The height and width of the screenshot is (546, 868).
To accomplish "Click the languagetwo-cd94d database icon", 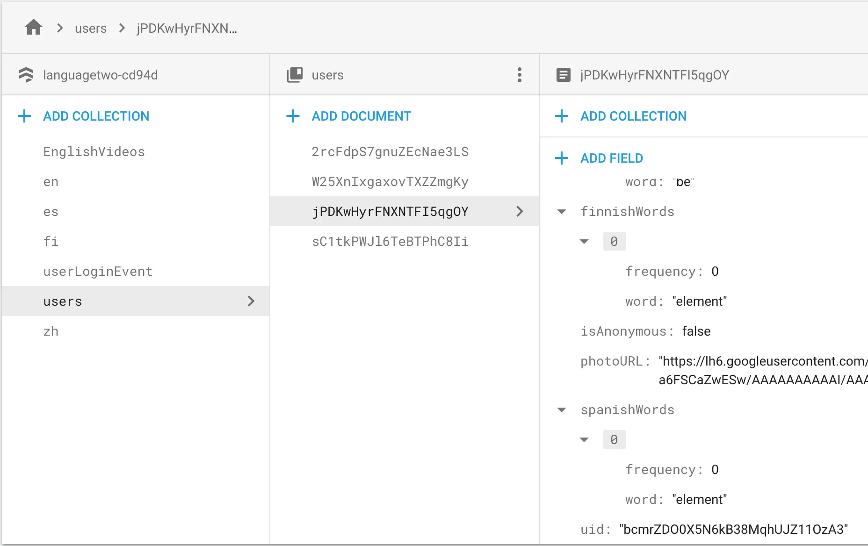I will 26,75.
